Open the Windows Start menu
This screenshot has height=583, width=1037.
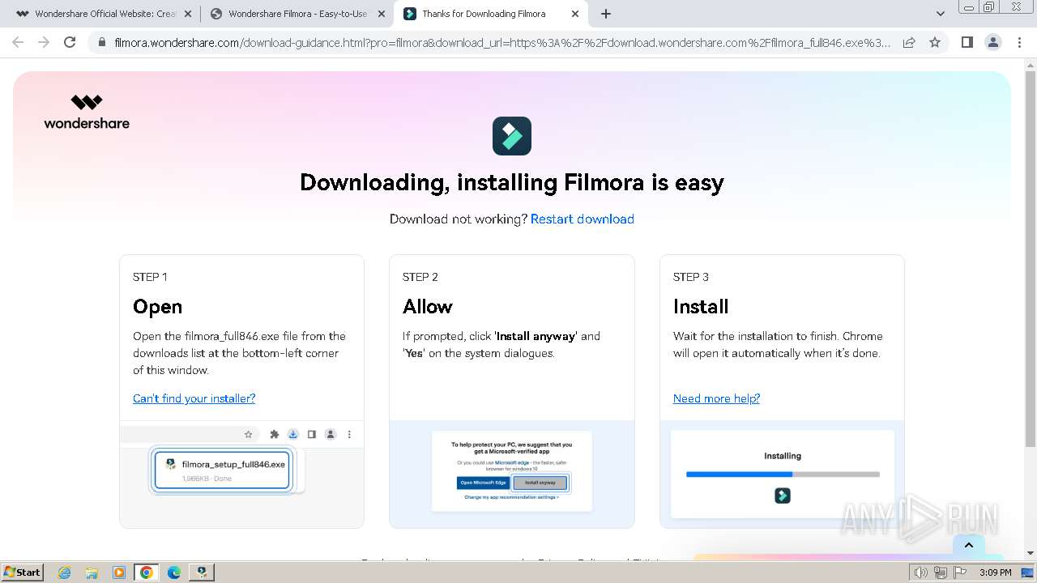[22, 572]
